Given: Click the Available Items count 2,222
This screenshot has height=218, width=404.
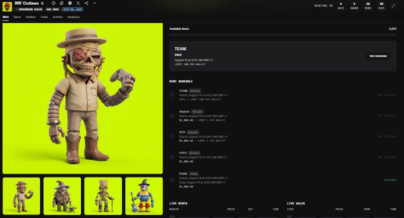Looking at the screenshot, I should coord(393,29).
